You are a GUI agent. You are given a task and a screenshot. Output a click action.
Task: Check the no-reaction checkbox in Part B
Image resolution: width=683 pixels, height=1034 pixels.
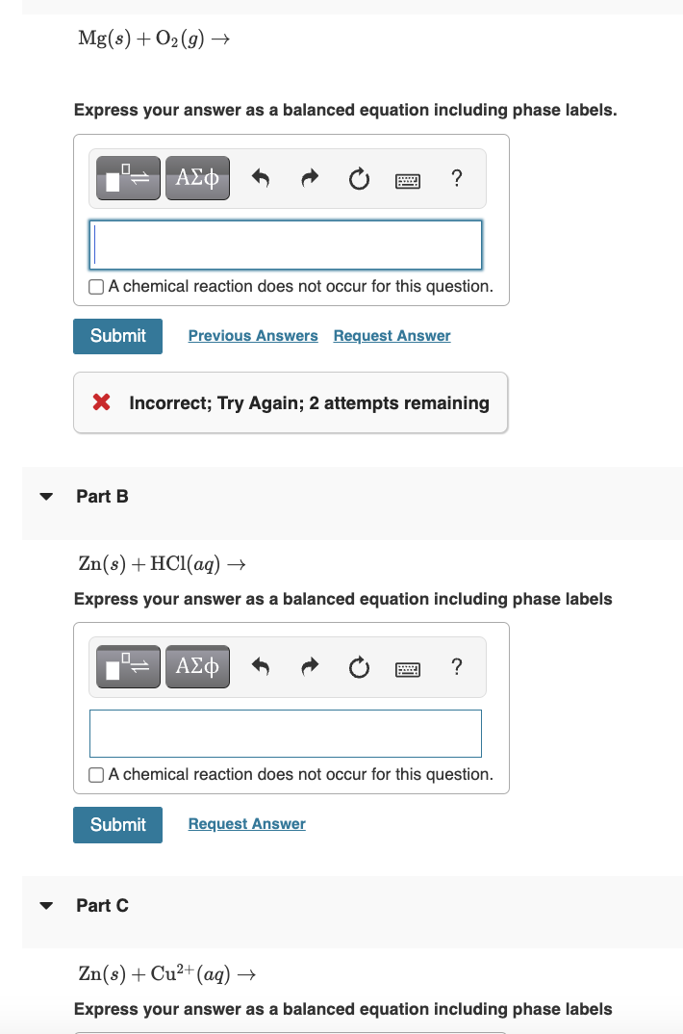[x=96, y=774]
